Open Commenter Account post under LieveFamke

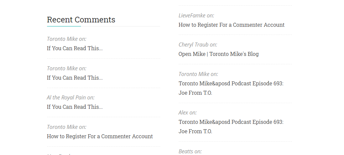pyautogui.click(x=231, y=25)
